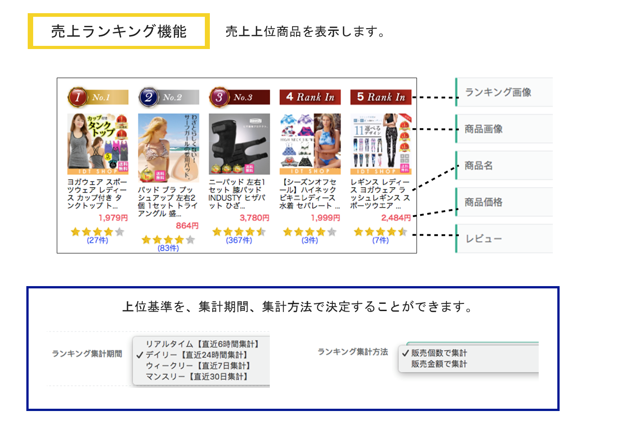The image size is (620, 421).
Task: Click star rating above (367件)
Action: [239, 232]
